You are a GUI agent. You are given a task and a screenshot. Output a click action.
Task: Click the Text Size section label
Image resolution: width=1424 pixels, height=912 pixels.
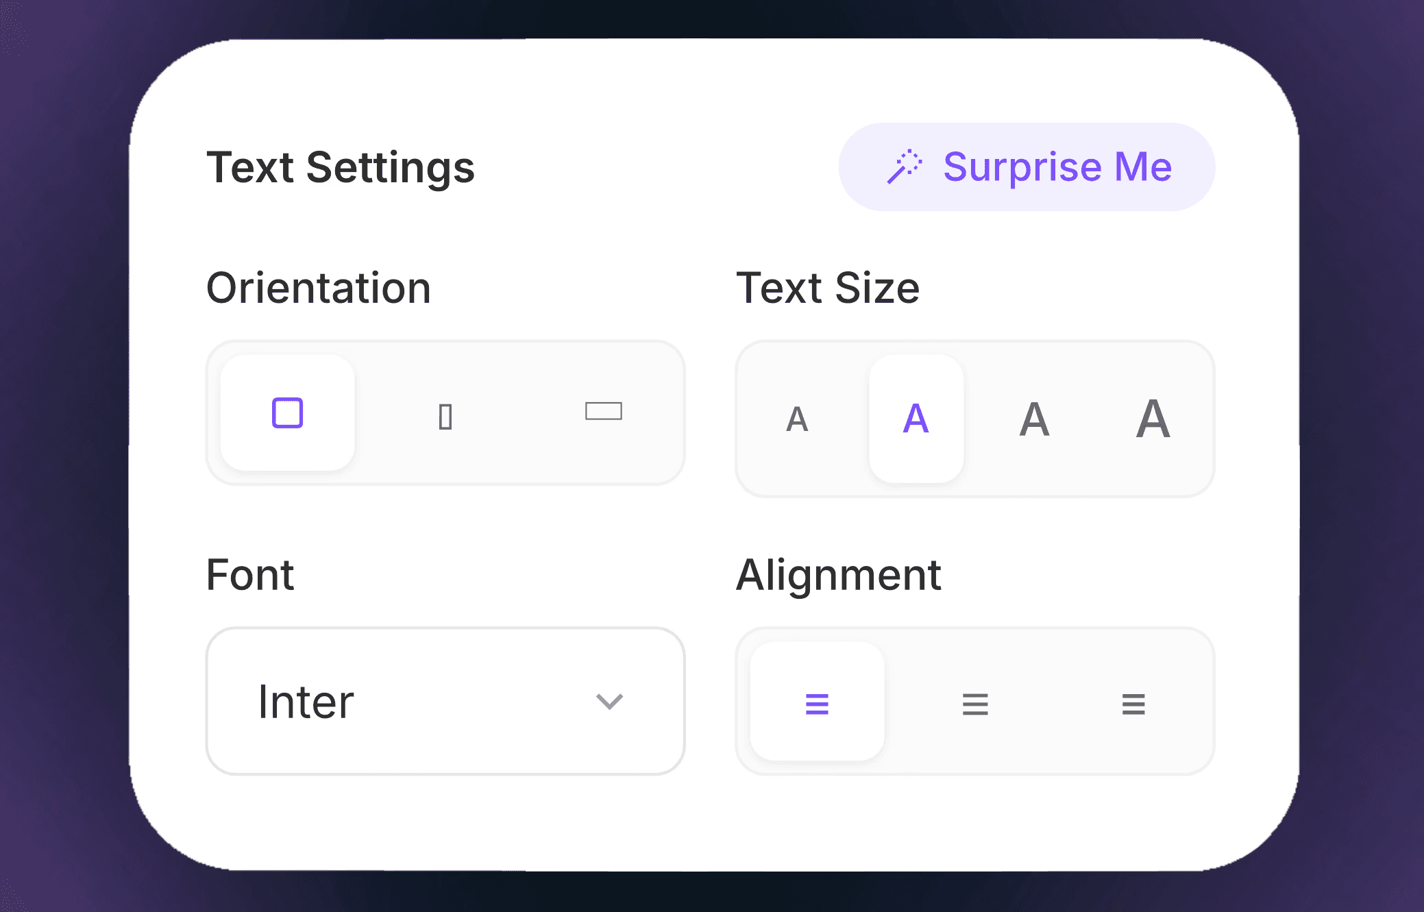tap(828, 288)
